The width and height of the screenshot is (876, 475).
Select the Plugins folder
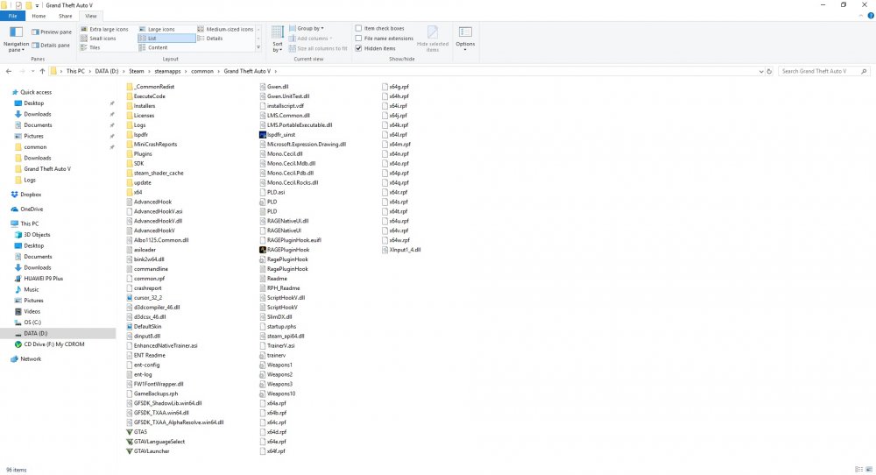(x=139, y=153)
